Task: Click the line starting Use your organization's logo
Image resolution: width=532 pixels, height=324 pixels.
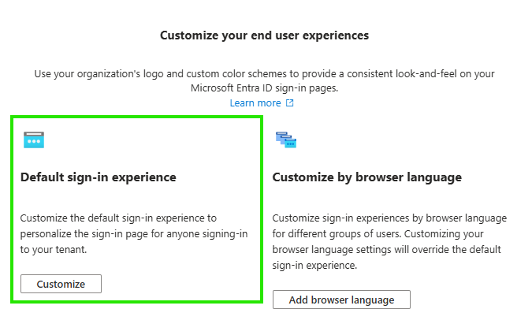Action: click(x=264, y=73)
